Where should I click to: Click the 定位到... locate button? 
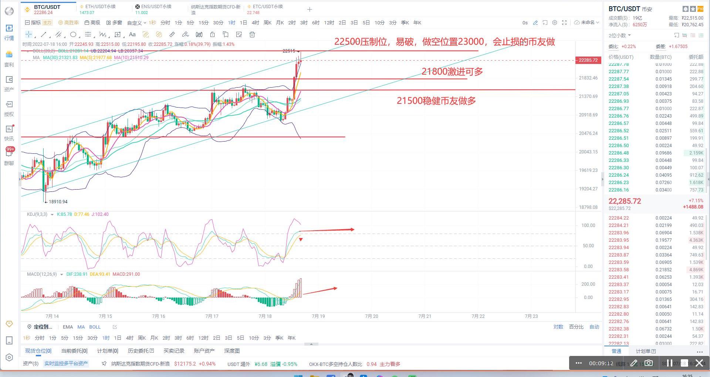tap(40, 327)
